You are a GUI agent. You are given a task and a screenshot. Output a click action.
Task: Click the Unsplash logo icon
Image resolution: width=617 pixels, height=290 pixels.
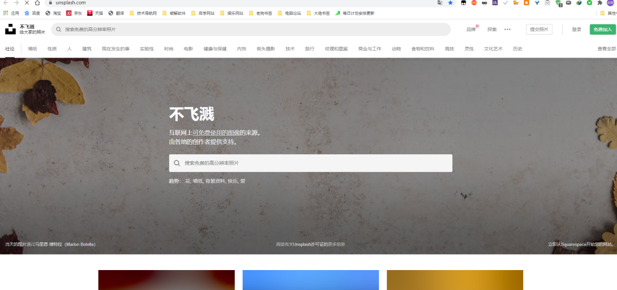tap(10, 29)
